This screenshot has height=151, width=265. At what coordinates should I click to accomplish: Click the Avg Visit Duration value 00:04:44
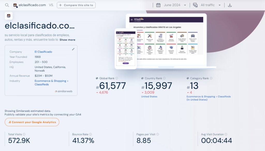click(217, 140)
